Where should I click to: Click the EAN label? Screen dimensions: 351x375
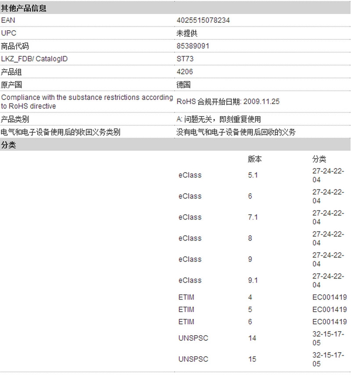[8, 20]
